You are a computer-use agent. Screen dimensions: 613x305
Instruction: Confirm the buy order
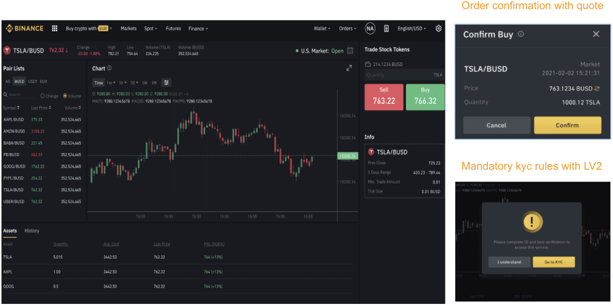(x=567, y=125)
